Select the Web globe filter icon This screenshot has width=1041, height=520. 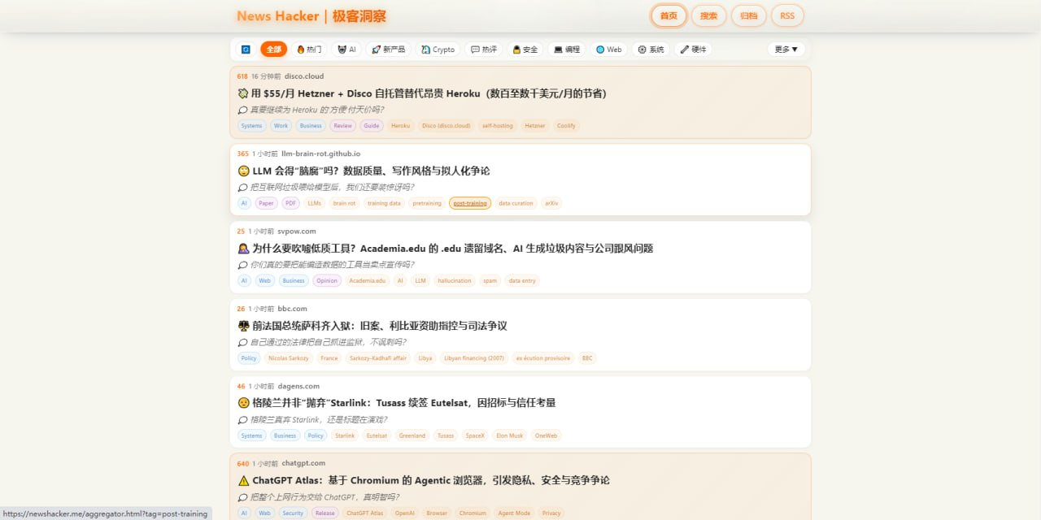click(x=600, y=49)
